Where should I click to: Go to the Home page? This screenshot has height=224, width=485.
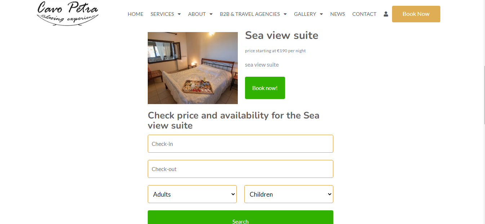point(135,14)
